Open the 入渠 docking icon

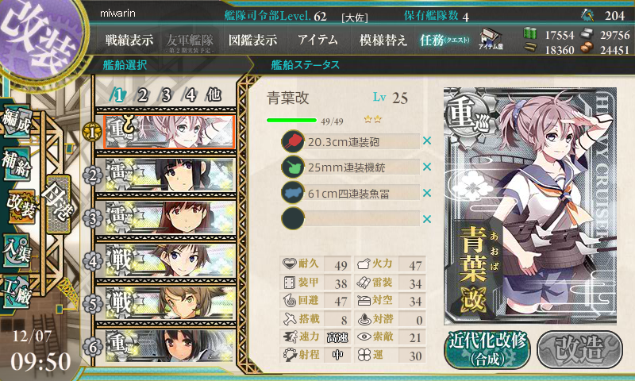pos(17,251)
